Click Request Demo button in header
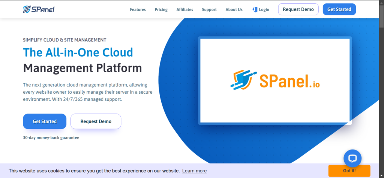Viewport: 384px width, 178px height. (298, 9)
